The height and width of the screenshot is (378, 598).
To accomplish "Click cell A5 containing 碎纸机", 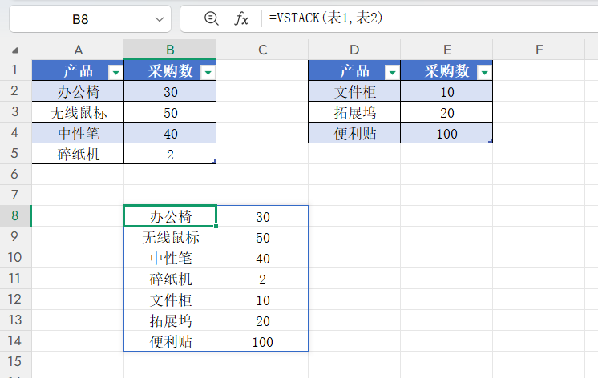I will tap(78, 154).
